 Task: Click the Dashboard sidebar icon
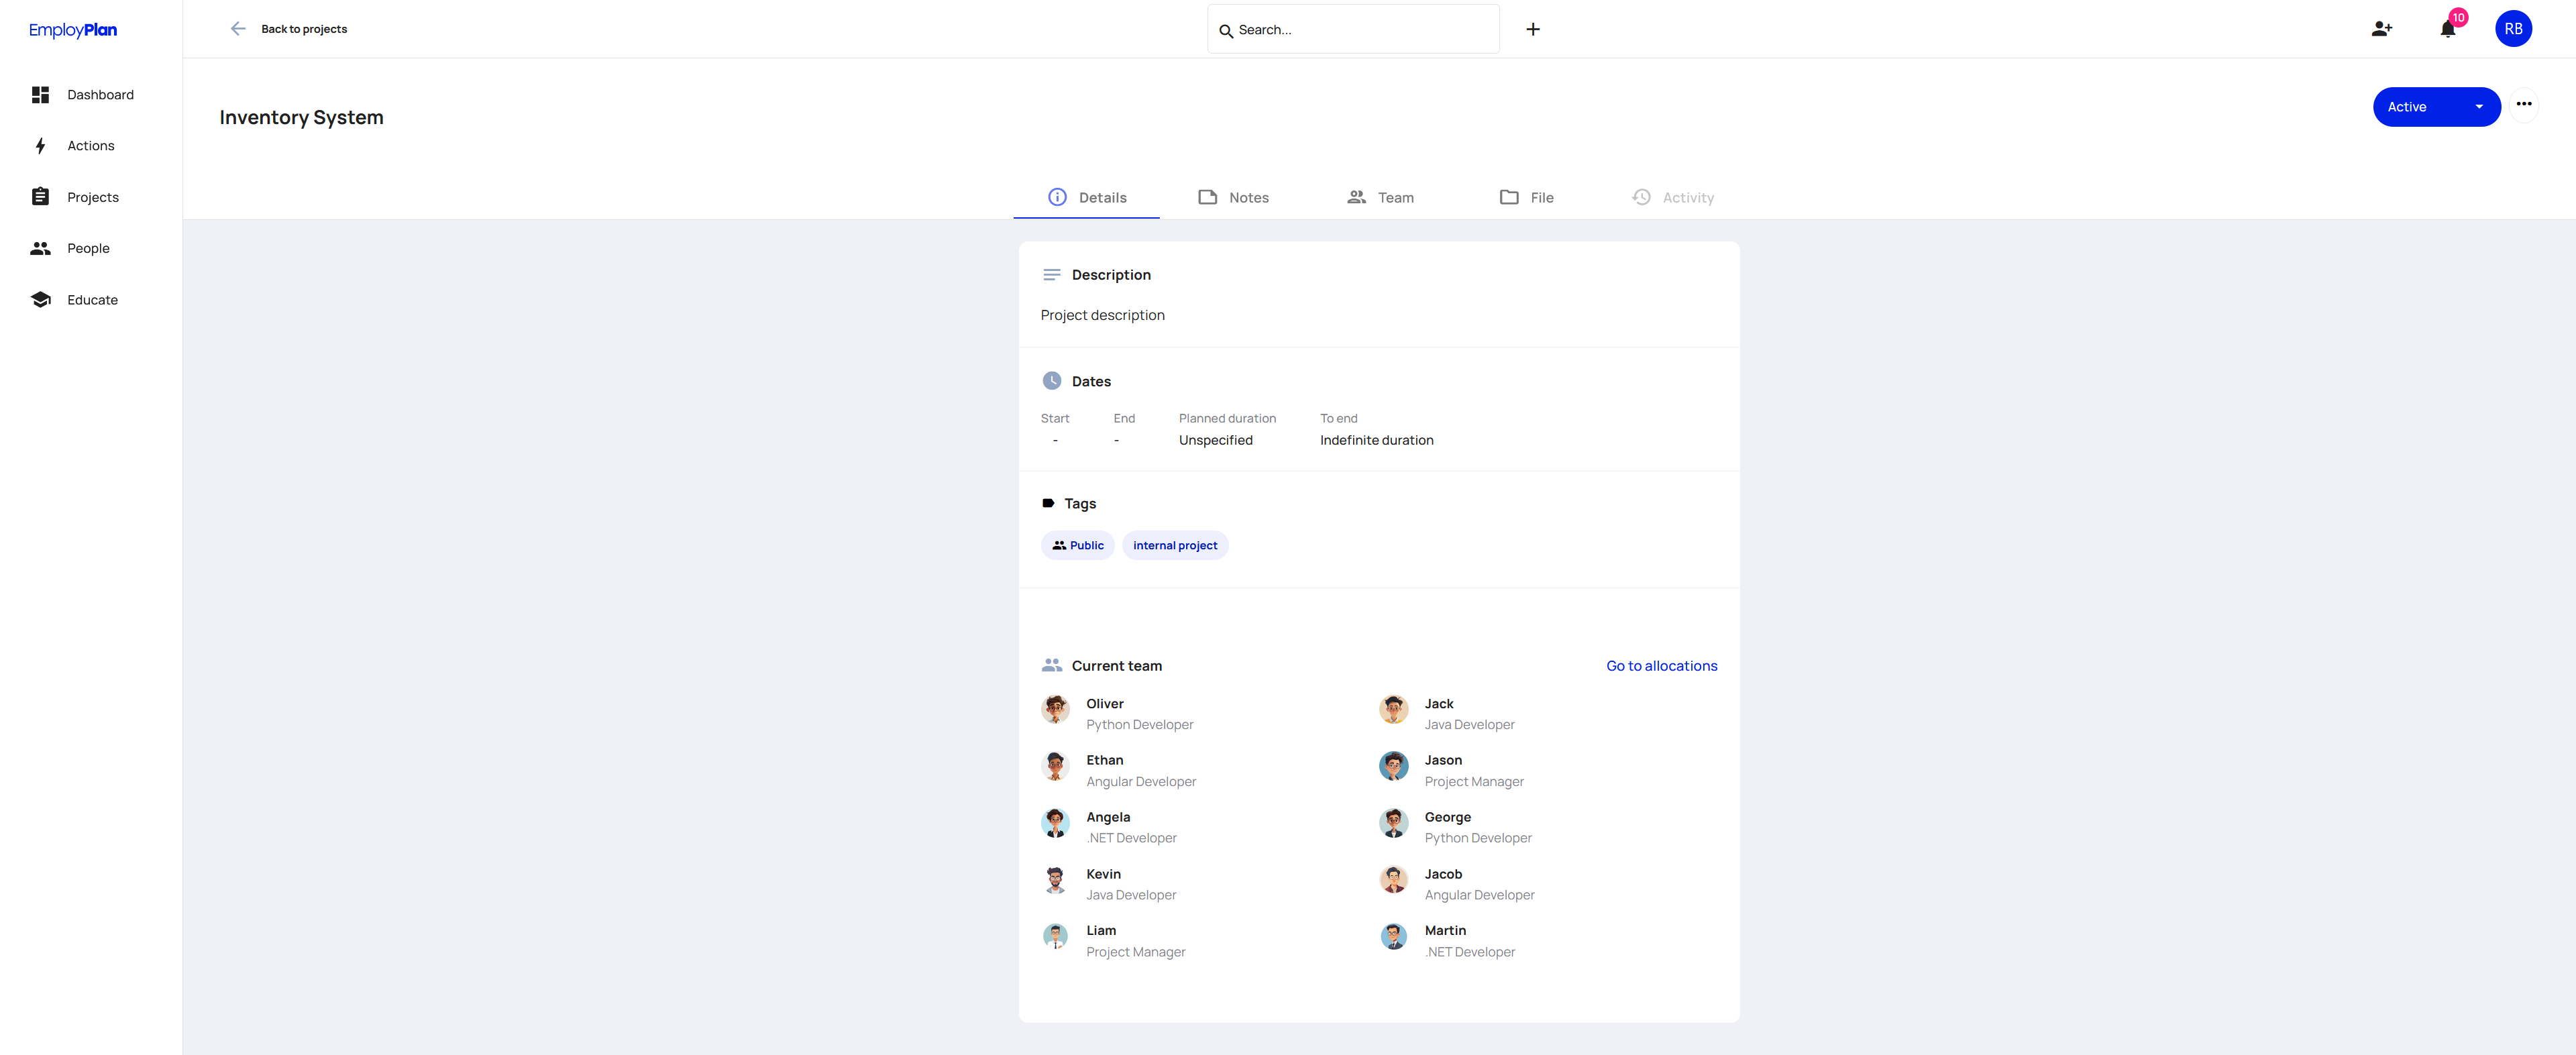tap(40, 95)
